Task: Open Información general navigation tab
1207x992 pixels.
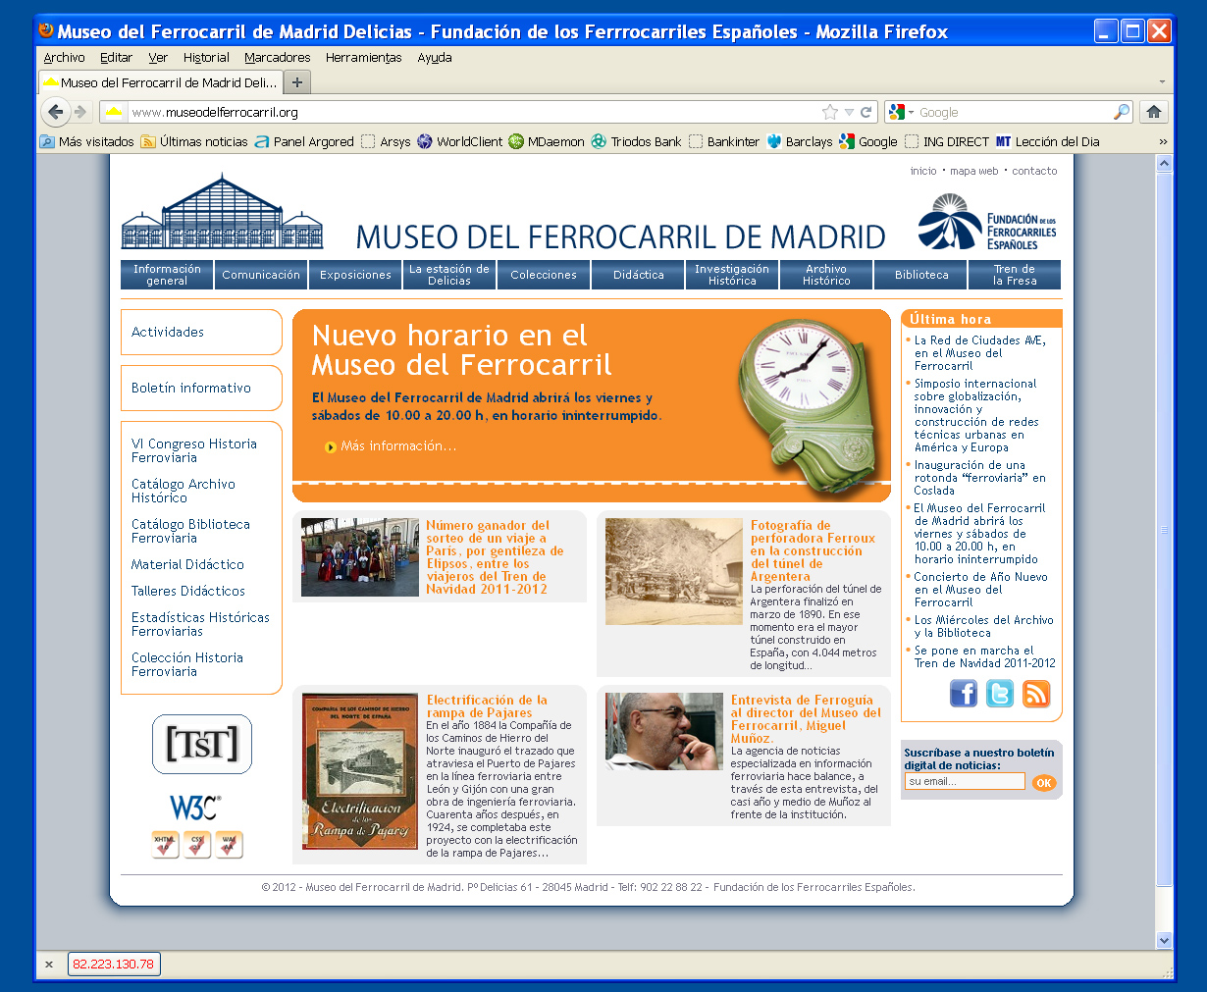Action: (167, 275)
